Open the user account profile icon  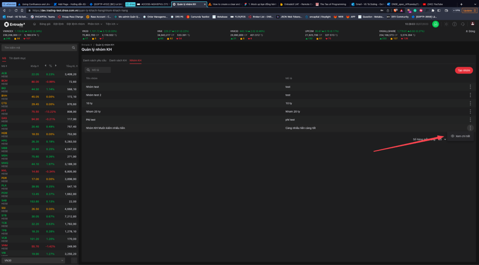pos(472,24)
